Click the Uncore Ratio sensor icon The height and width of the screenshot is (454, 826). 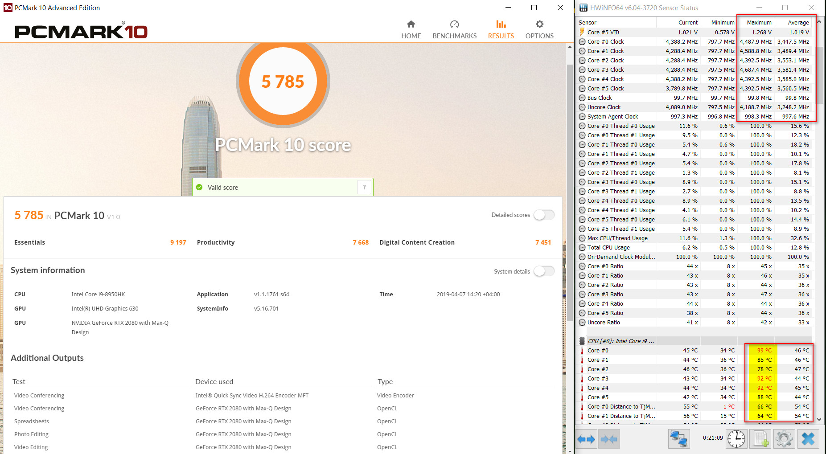(582, 322)
